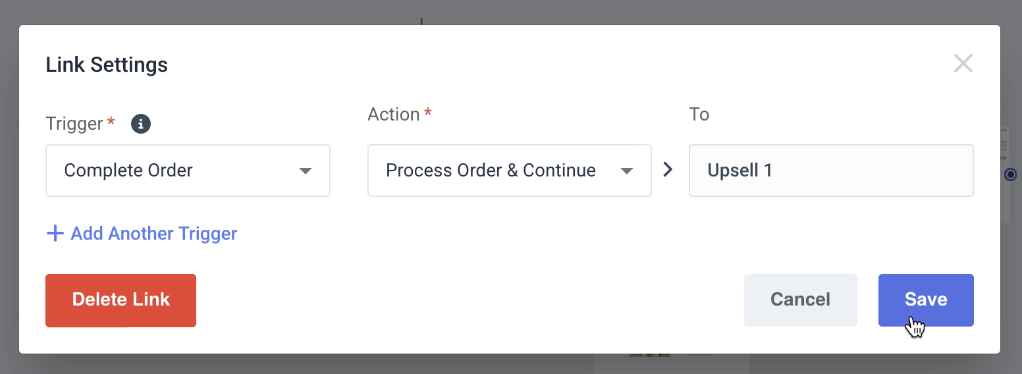Click the blue connector node at right edge
The image size is (1022, 374).
point(1011,174)
